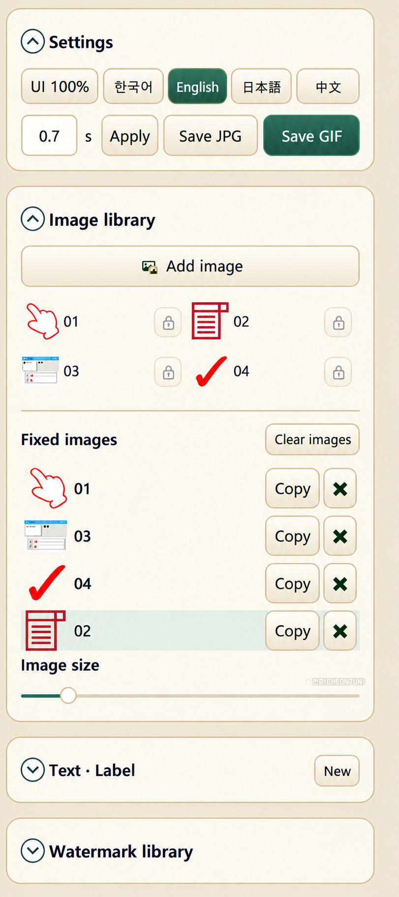This screenshot has width=399, height=897.
Task: Switch language to 한국어
Action: [x=133, y=87]
